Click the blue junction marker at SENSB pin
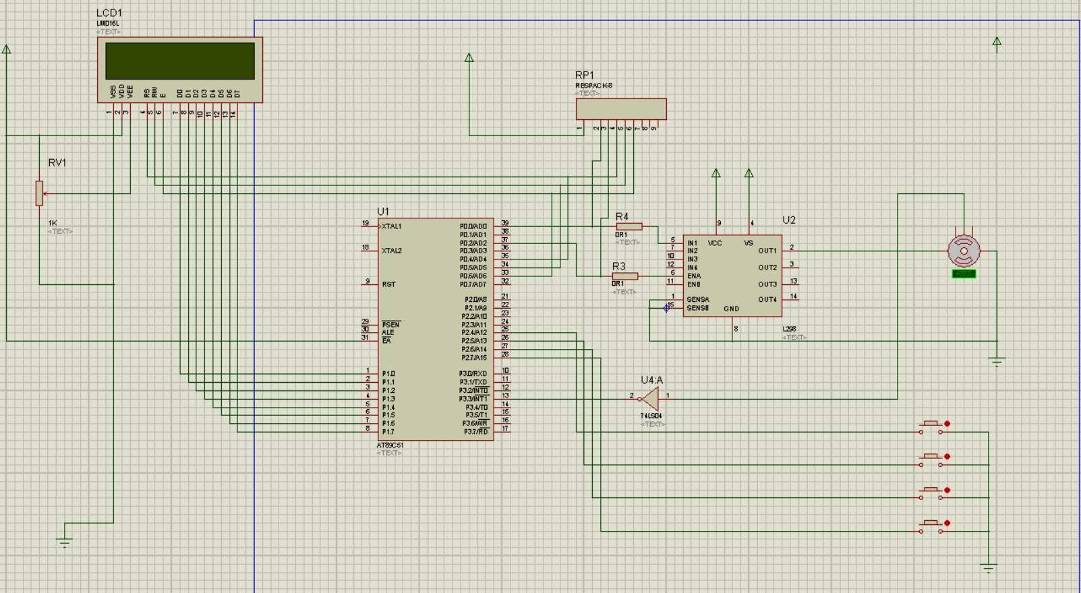Screen dimensions: 1081x593 pos(666,309)
